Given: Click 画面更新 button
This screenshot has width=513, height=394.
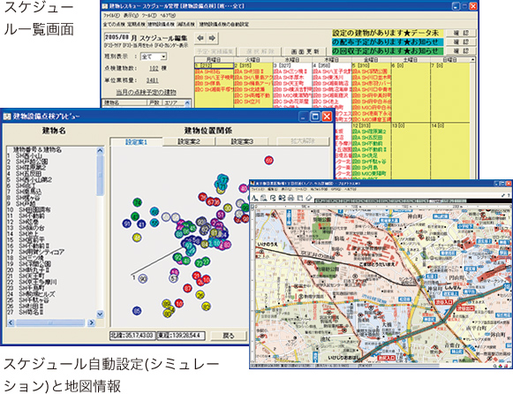Looking at the screenshot, I should 305,51.
